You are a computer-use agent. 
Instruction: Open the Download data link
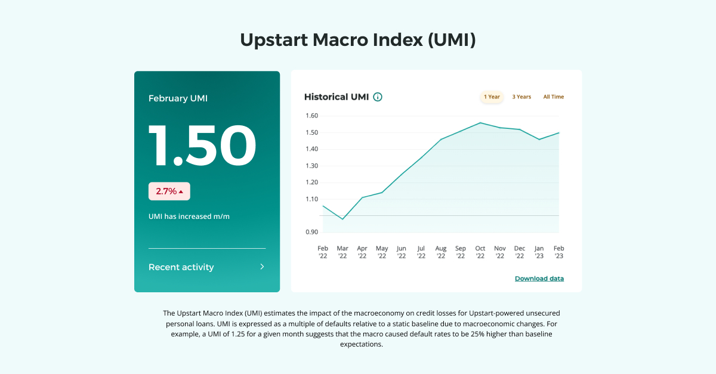click(539, 279)
